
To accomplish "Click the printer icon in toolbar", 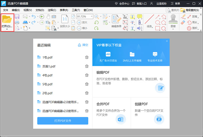I will pyautogui.click(x=17, y=22).
